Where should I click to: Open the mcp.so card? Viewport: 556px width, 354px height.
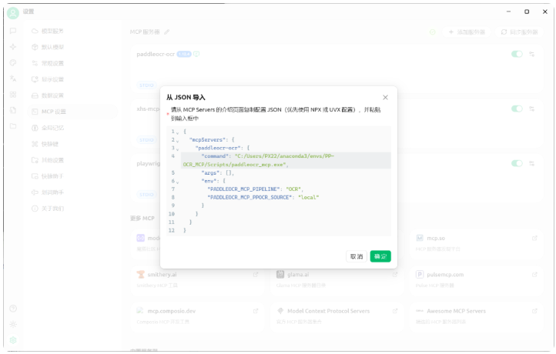click(476, 243)
